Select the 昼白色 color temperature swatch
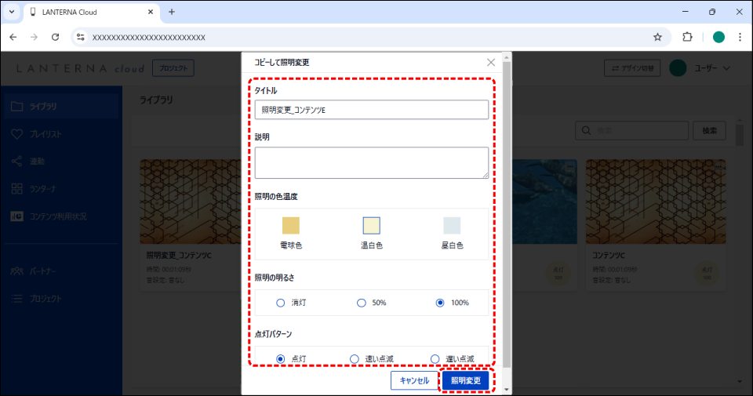The width and height of the screenshot is (753, 396). pyautogui.click(x=452, y=226)
